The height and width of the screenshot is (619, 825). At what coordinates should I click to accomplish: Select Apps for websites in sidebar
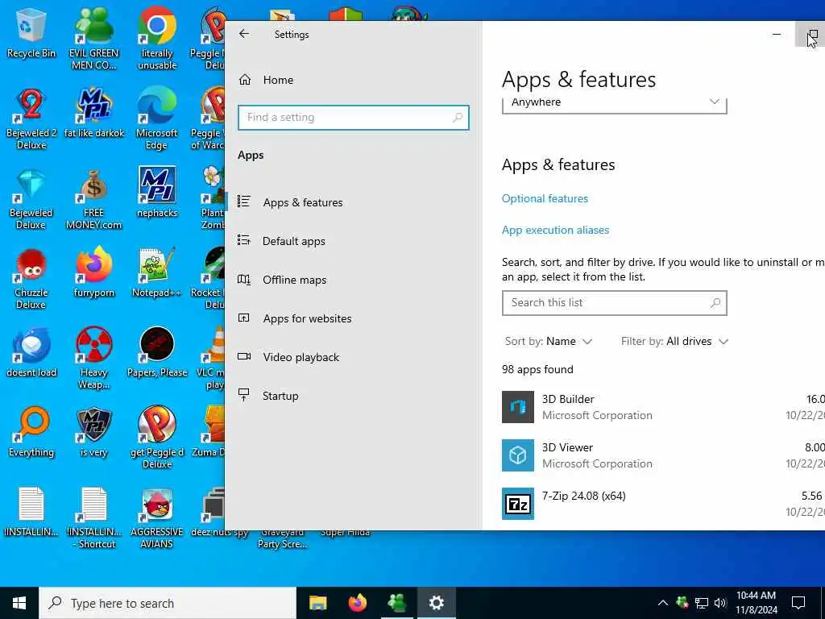pyautogui.click(x=353, y=318)
